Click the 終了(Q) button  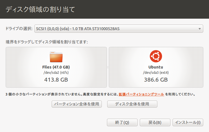(122, 122)
